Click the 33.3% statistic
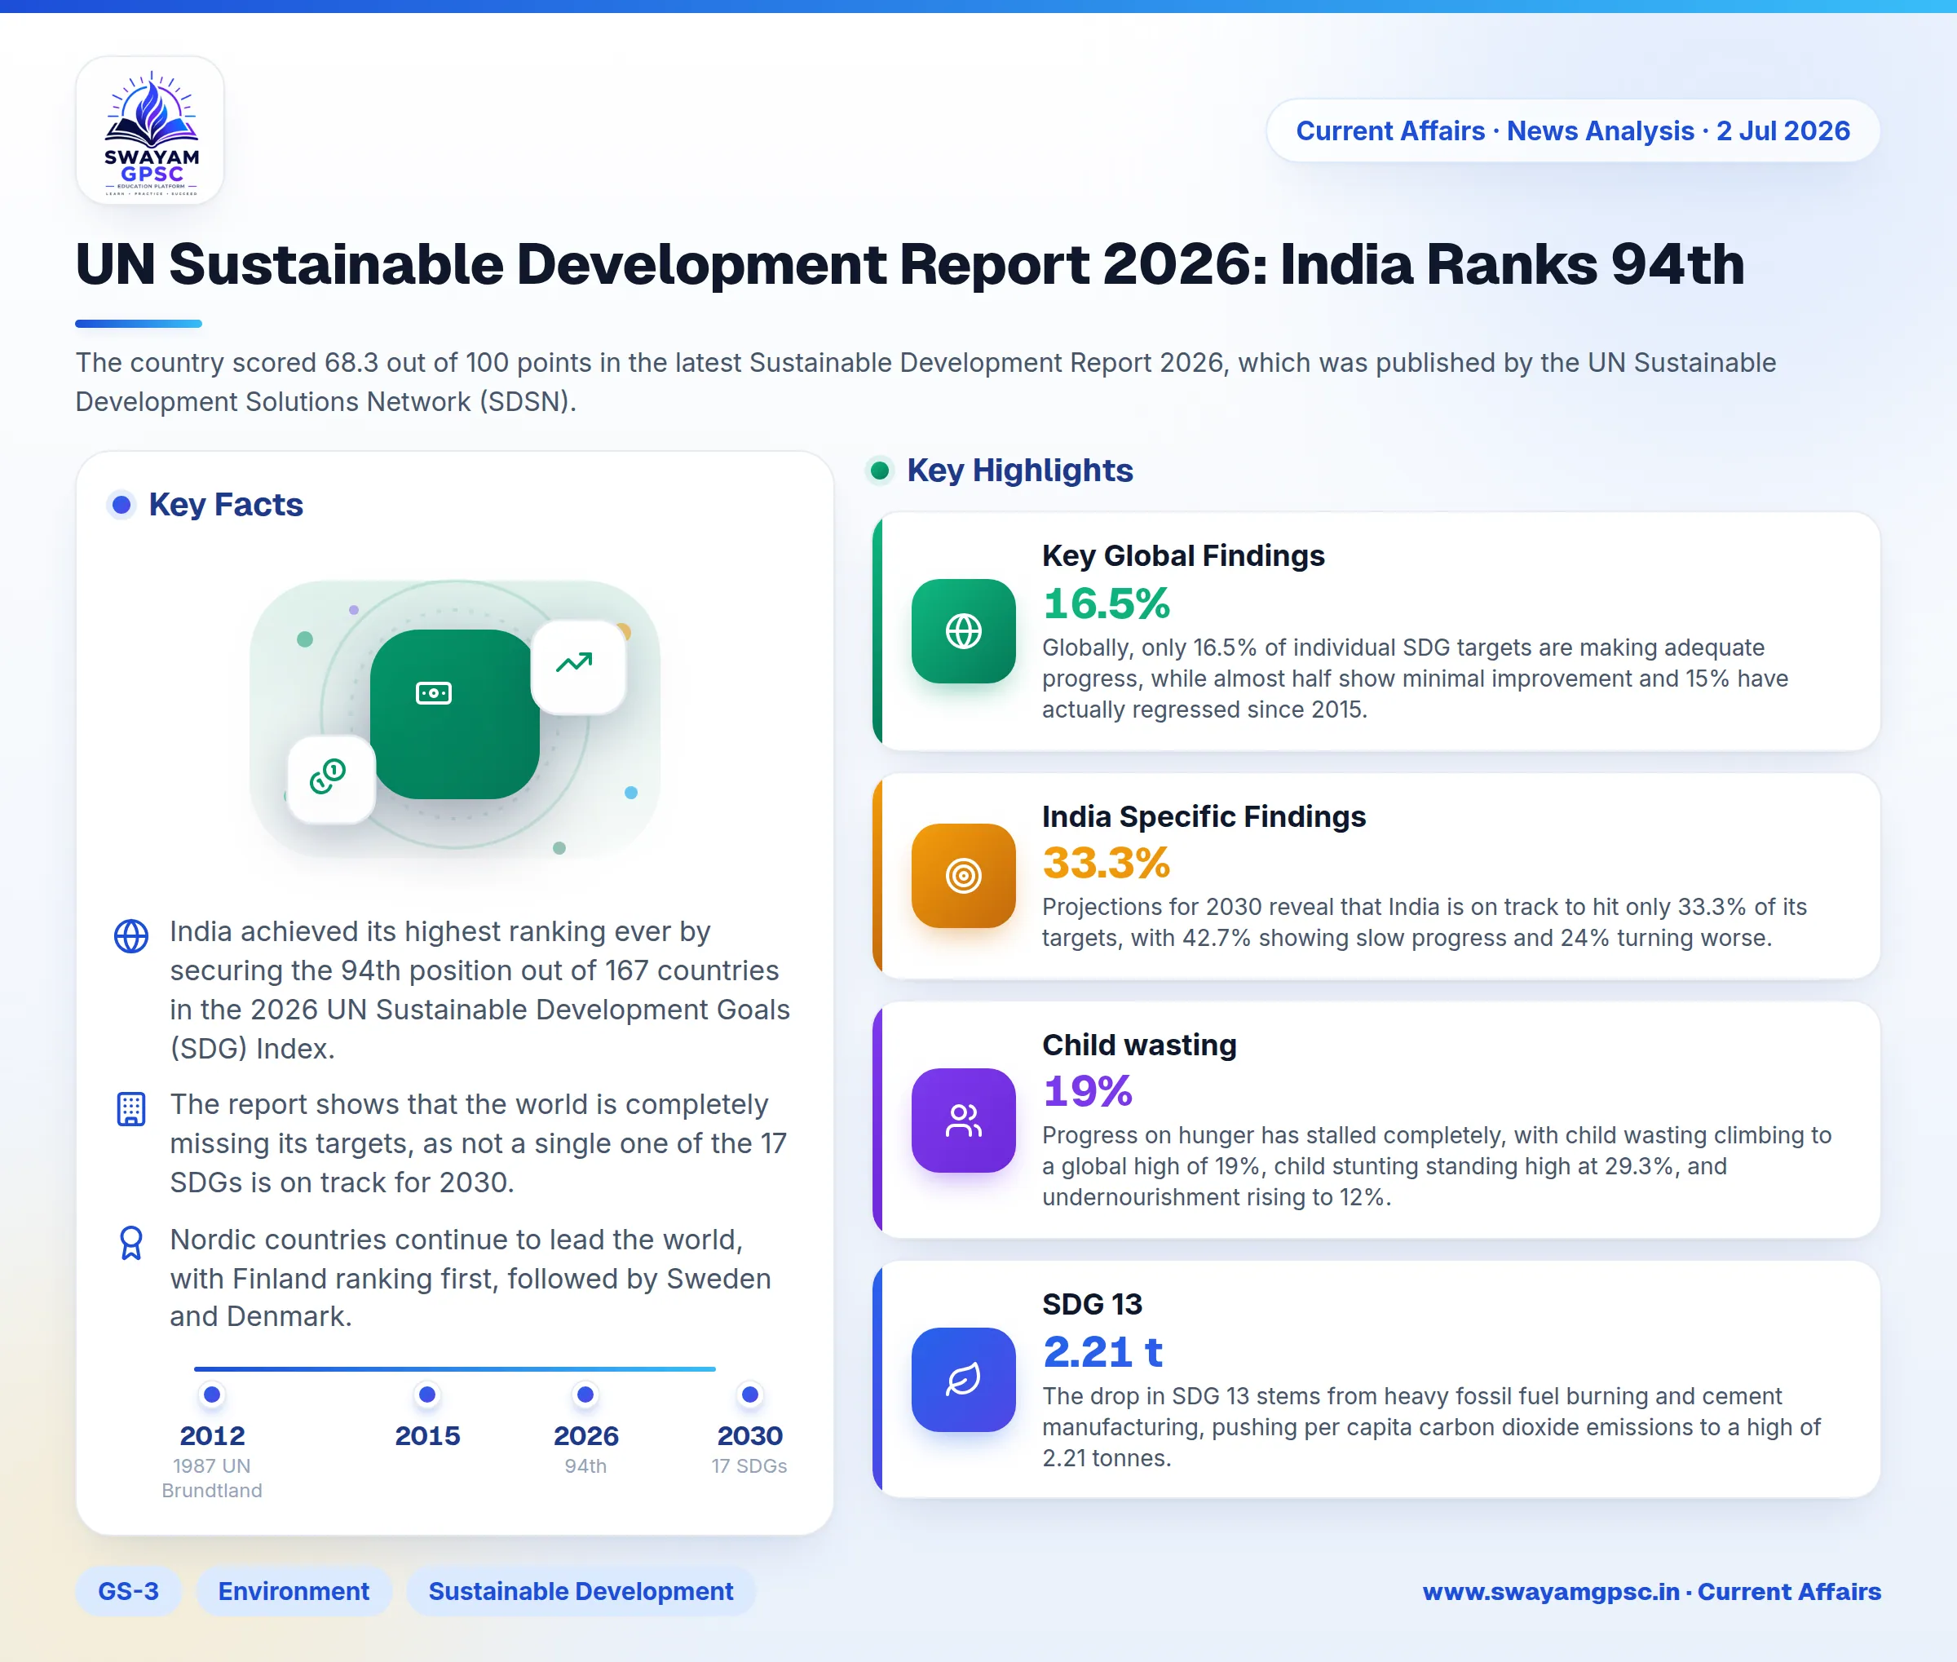Image resolution: width=1957 pixels, height=1662 pixels. point(1107,862)
